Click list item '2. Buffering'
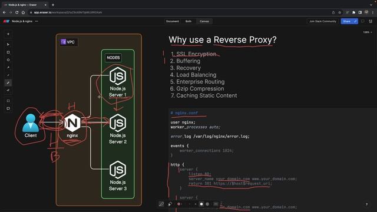The height and width of the screenshot is (212, 377). (185, 61)
